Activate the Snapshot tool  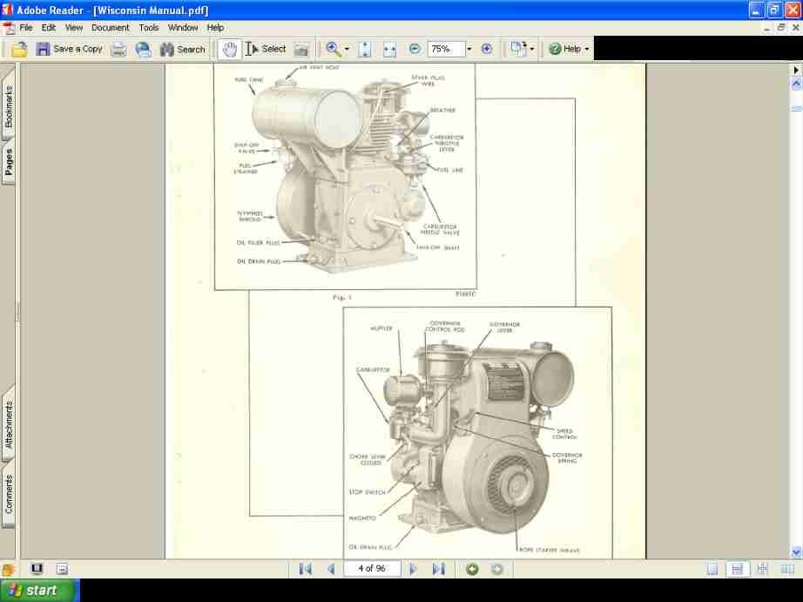[300, 49]
